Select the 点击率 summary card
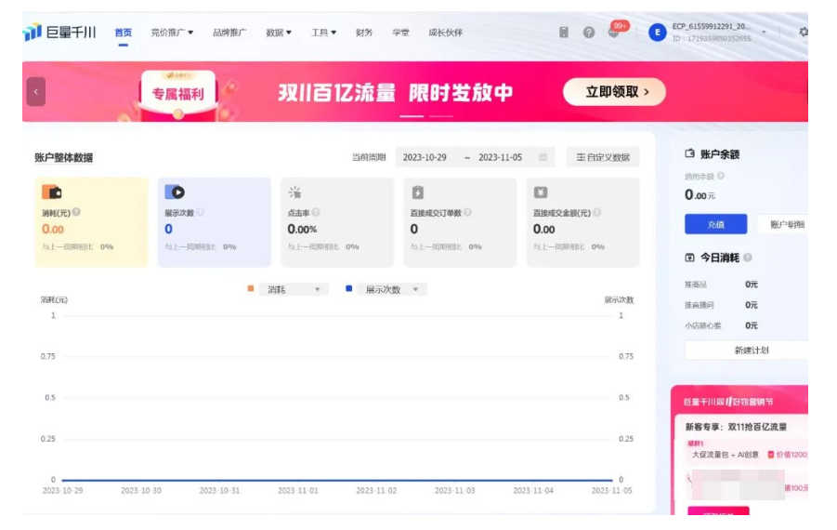Screen dimensions: 837x530 337,222
